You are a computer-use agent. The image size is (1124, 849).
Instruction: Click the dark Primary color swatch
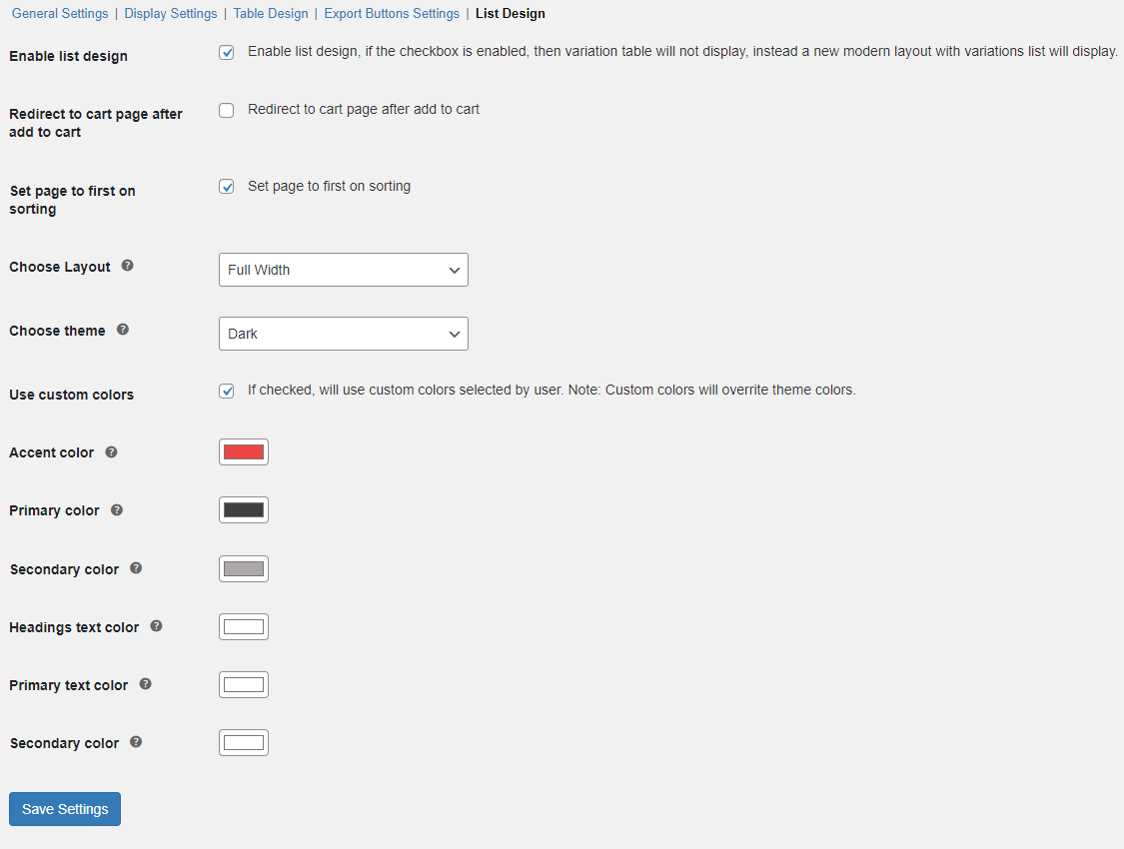click(x=243, y=509)
